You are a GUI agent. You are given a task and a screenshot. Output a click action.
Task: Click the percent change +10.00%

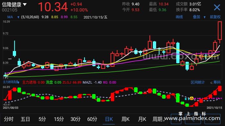click(x=79, y=10)
